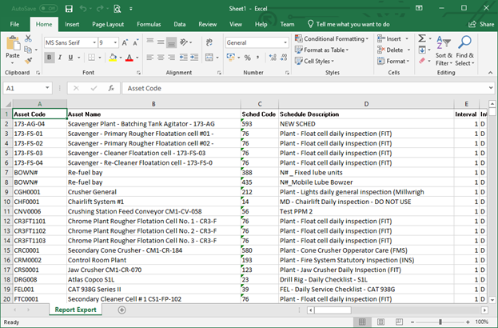Click the AutoSum sigma icon
This screenshot has height=328, width=498.
click(x=422, y=38)
